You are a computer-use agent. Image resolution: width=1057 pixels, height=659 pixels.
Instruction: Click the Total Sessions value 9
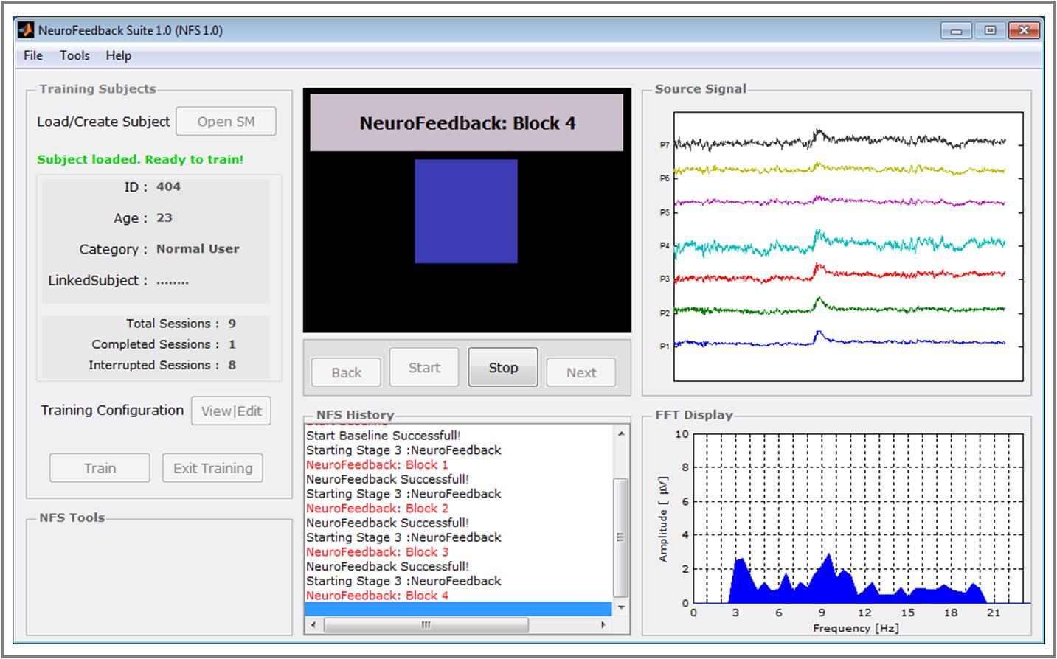232,324
